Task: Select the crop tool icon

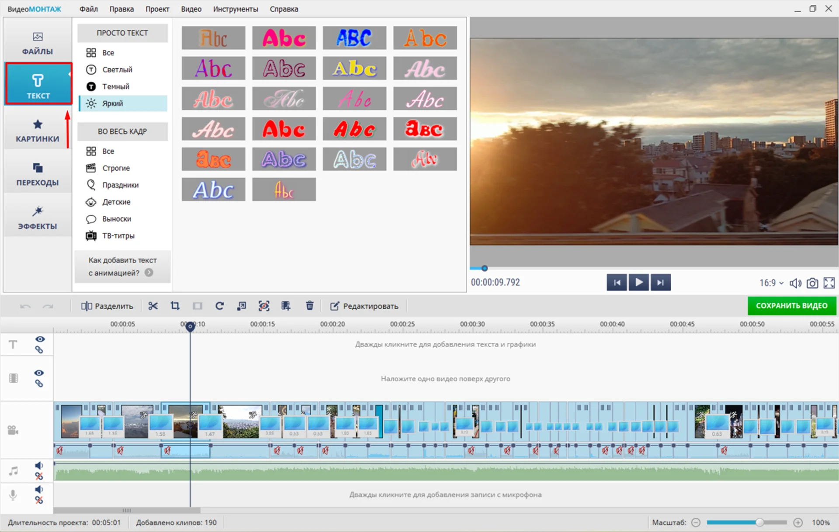Action: click(175, 306)
